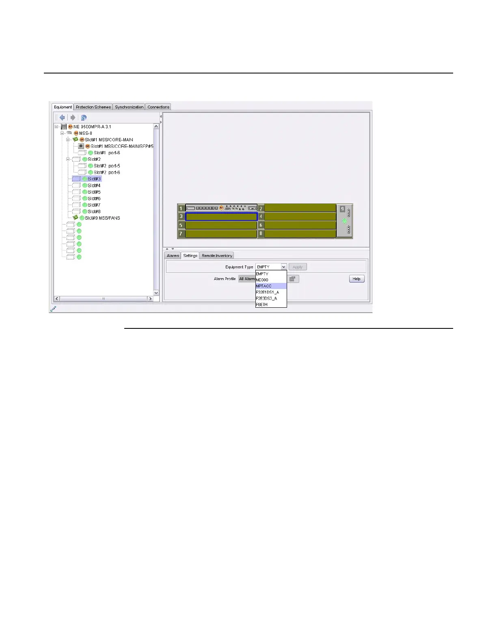The image size is (497, 643).
Task: Click the Apply button
Action: click(x=298, y=267)
